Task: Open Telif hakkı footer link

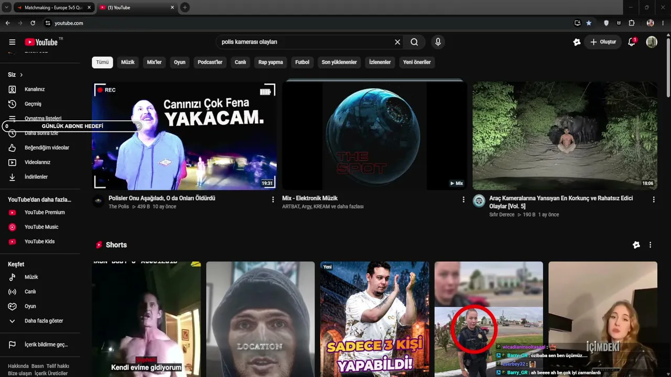Action: (x=58, y=366)
